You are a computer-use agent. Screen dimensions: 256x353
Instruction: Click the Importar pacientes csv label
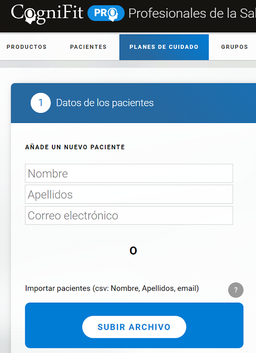(112, 288)
